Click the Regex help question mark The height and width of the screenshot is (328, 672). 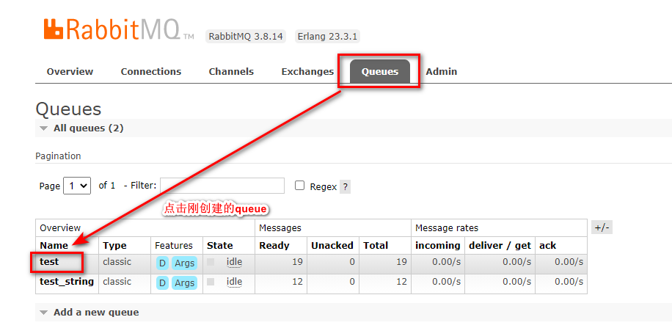[x=345, y=186]
